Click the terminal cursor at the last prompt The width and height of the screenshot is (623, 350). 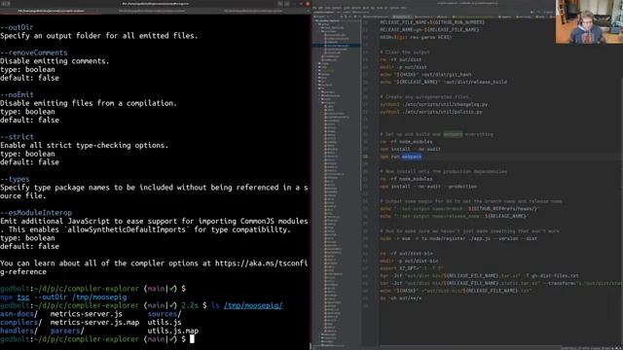(192, 339)
